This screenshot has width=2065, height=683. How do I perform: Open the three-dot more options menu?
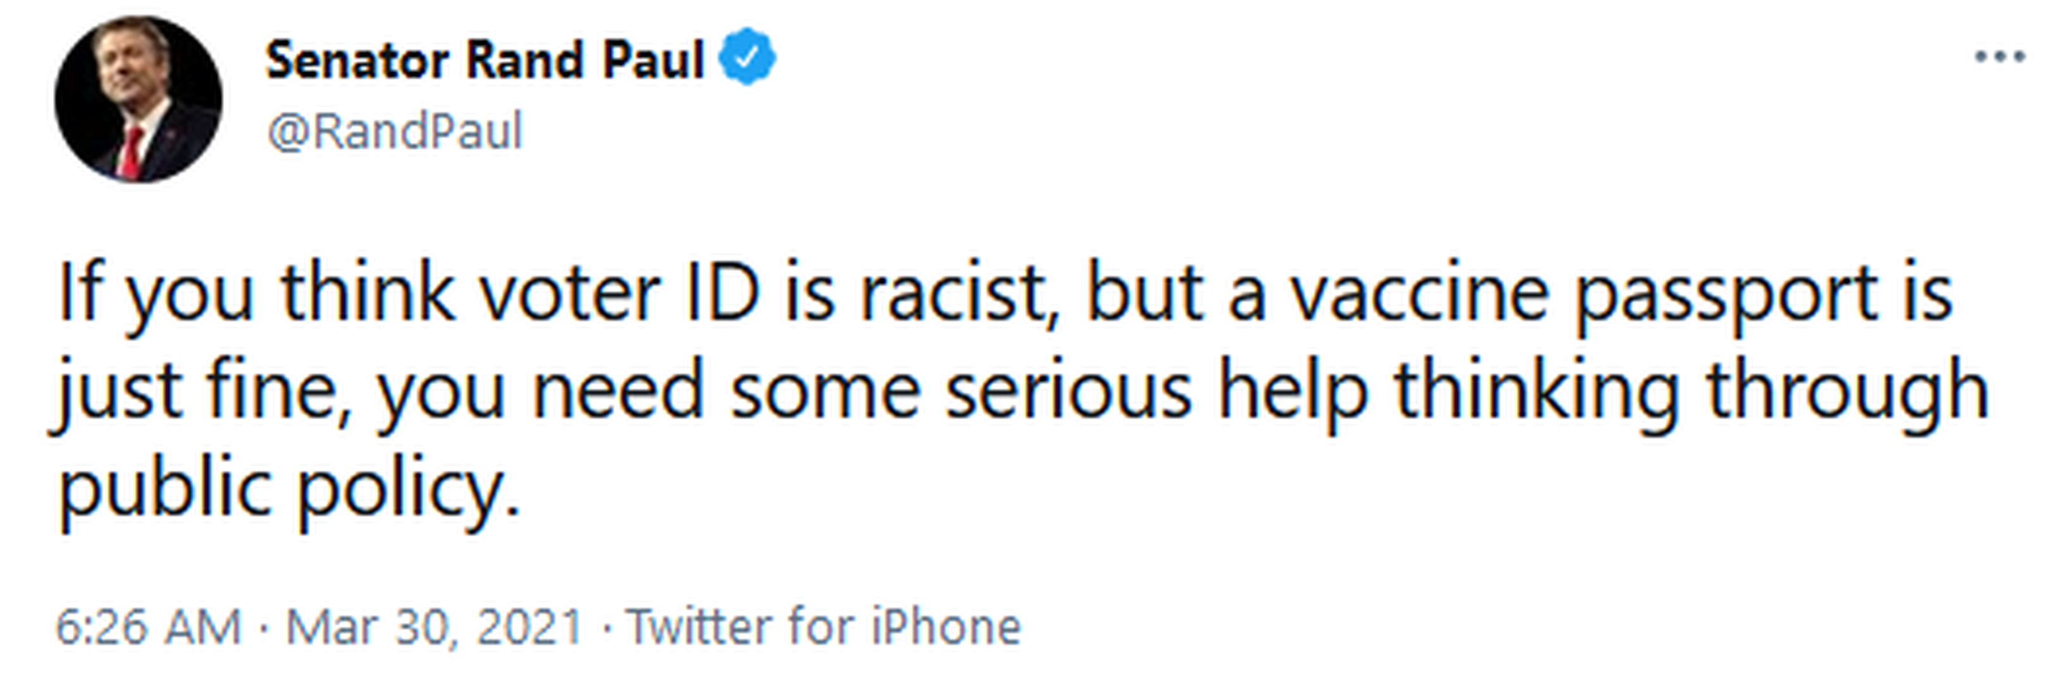(x=2000, y=57)
